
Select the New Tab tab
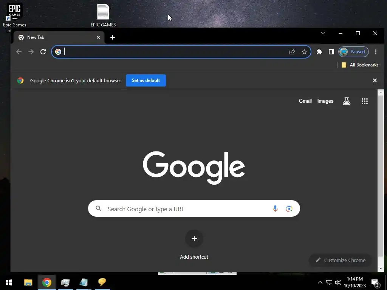(x=59, y=37)
